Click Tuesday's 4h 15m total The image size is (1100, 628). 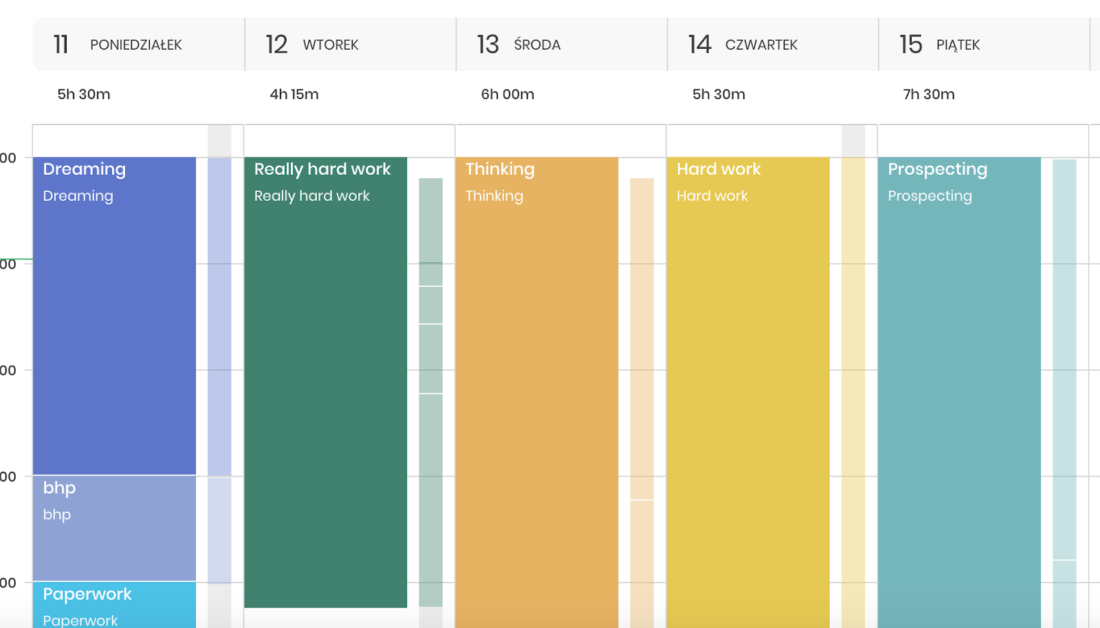tap(294, 94)
